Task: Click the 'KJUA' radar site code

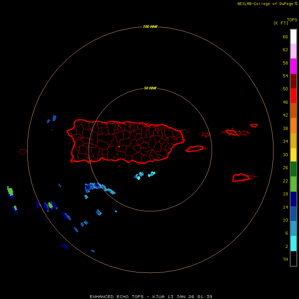Action: 158,297
